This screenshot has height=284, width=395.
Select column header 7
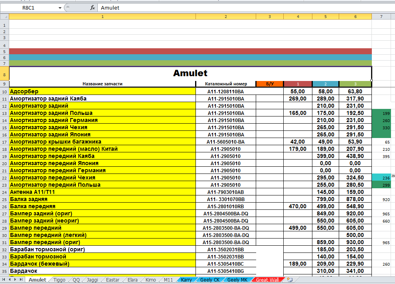point(381,16)
